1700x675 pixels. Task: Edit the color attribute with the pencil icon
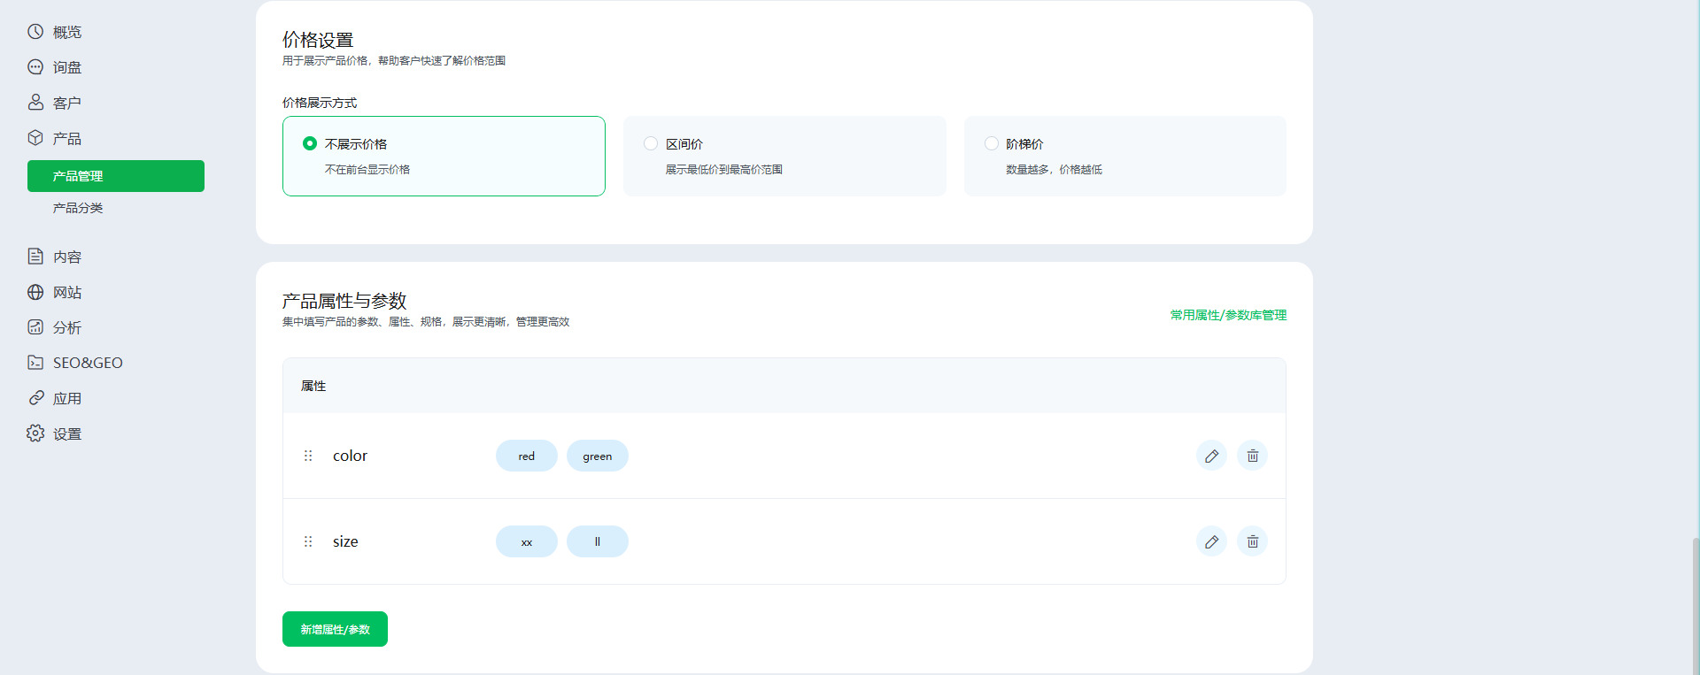pyautogui.click(x=1211, y=456)
